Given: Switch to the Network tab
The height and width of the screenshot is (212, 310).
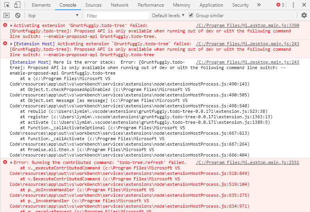Looking at the screenshot, I should [x=120, y=5].
